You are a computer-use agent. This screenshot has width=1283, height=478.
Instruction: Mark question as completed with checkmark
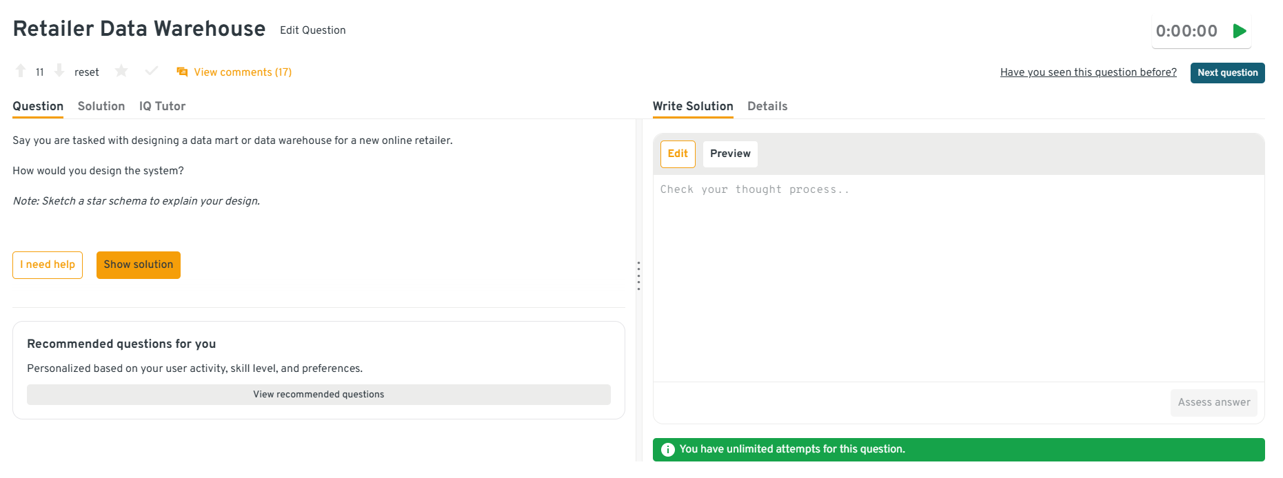152,71
